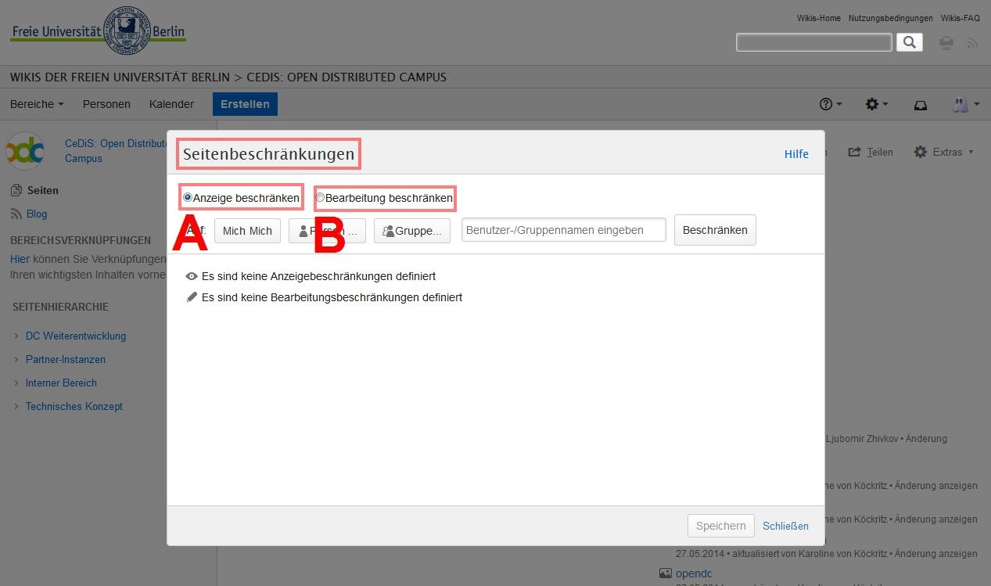Click the Speichern button
This screenshot has height=586, width=991.
pyautogui.click(x=721, y=526)
